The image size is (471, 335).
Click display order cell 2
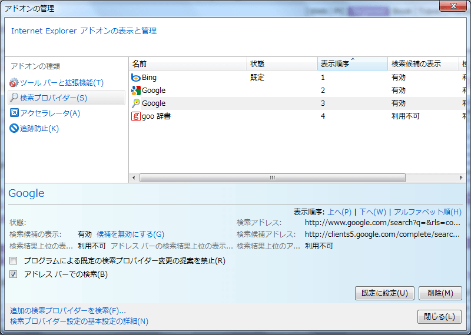coord(323,91)
